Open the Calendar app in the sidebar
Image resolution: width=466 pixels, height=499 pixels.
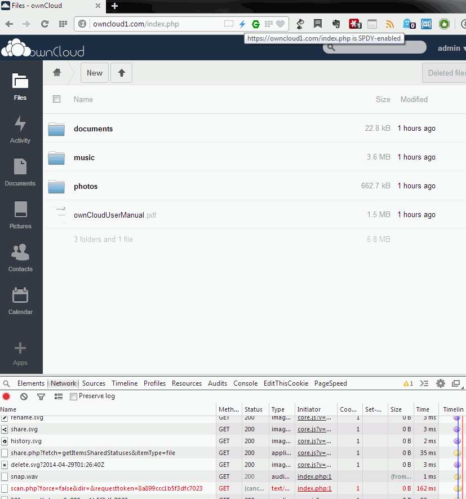(20, 301)
